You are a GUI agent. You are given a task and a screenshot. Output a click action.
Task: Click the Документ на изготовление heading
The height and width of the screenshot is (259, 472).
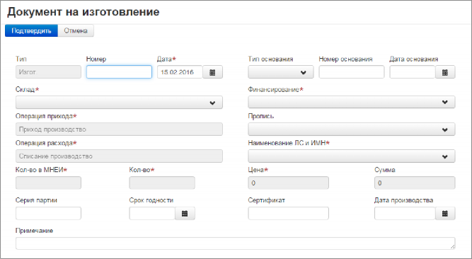(x=84, y=12)
